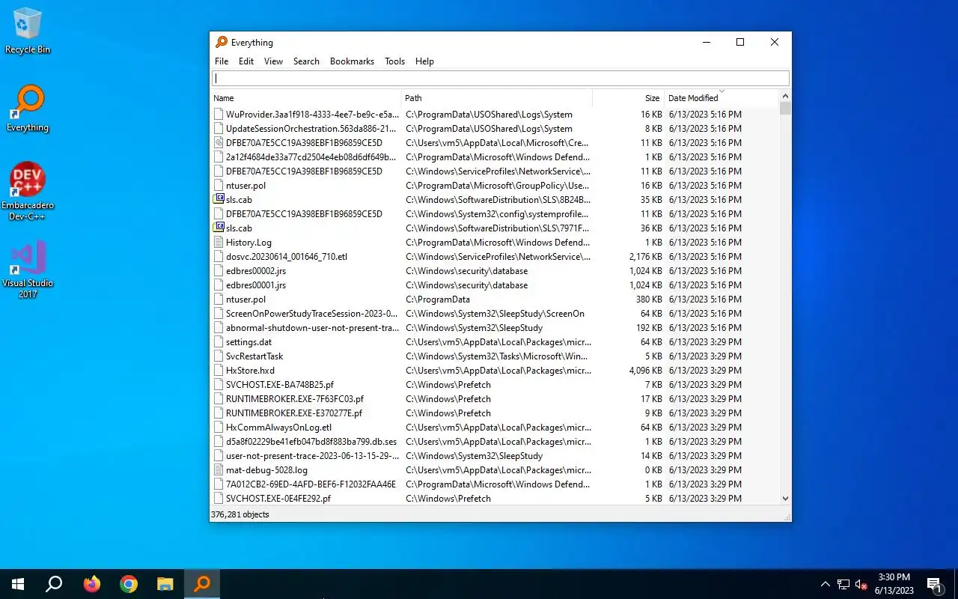Open the File menu
This screenshot has width=958, height=599.
(x=222, y=61)
